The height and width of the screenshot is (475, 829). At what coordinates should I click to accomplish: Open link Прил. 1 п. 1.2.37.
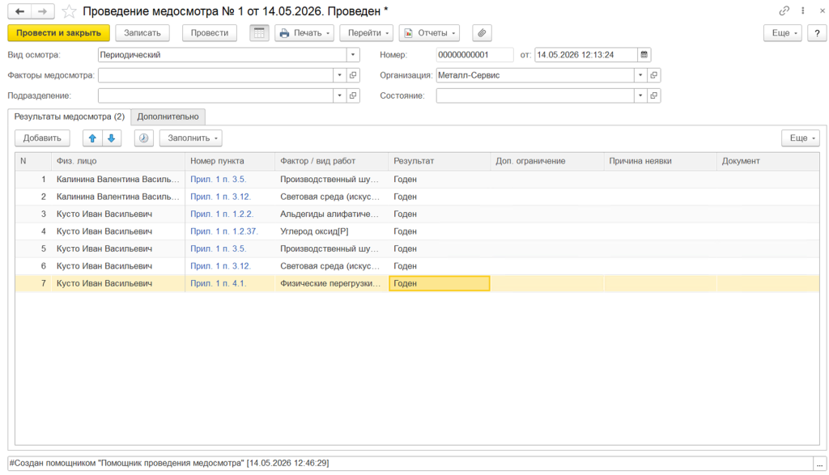click(224, 231)
